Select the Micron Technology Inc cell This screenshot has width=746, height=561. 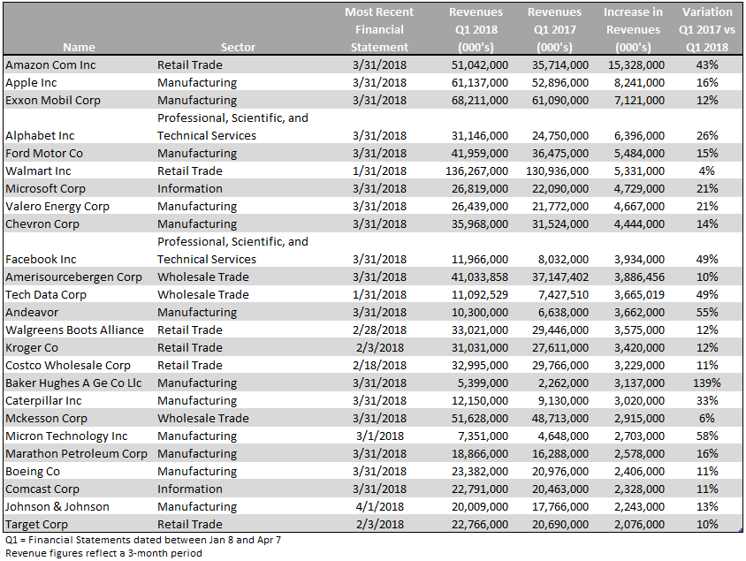coord(66,436)
